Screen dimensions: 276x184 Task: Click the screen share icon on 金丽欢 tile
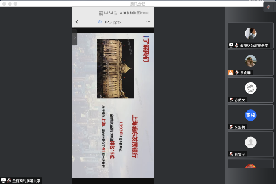point(231,45)
